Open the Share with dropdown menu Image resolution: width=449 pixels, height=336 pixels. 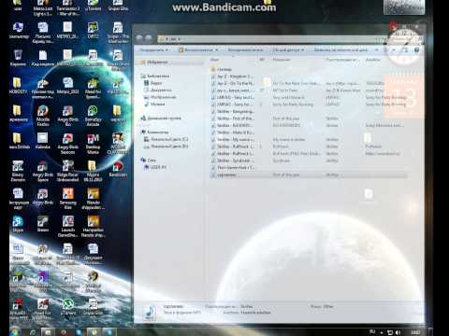(x=288, y=49)
